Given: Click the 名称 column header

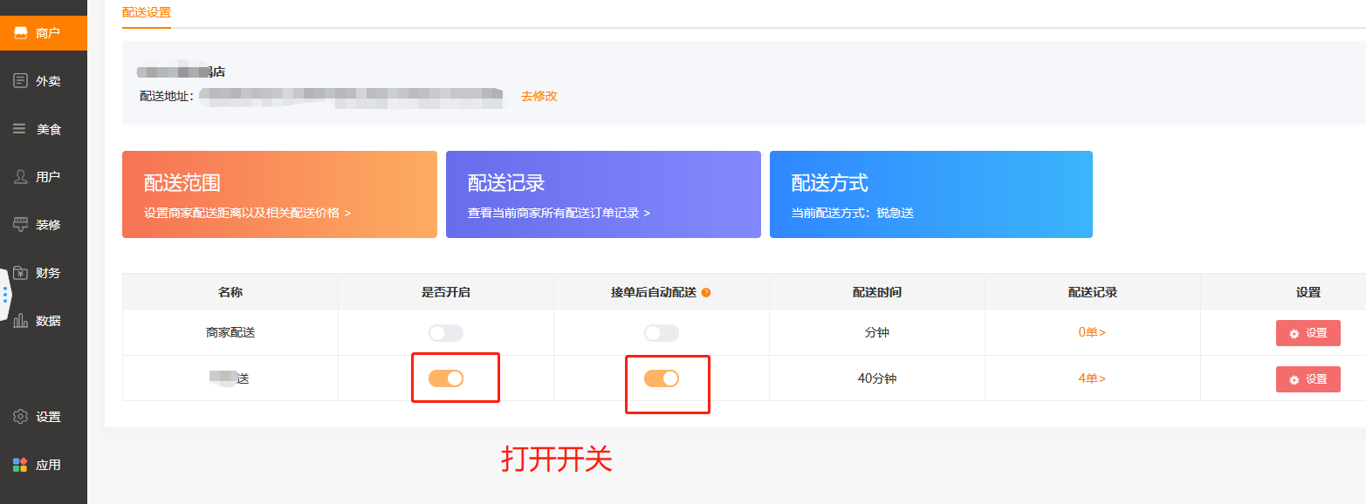Looking at the screenshot, I should (x=230, y=292).
